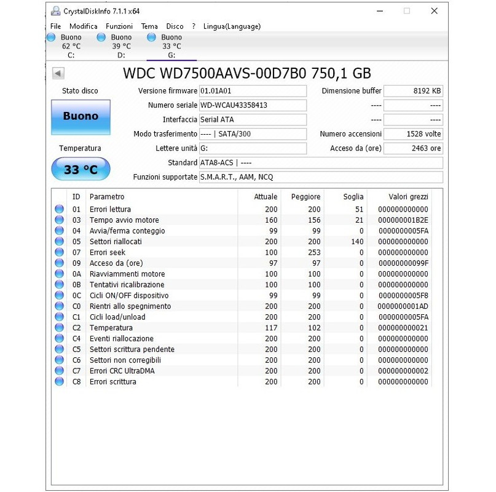Screen dimensions: 496x492
Task: Click the status orb of Avvia/ferma conteggio row
Action: click(59, 231)
